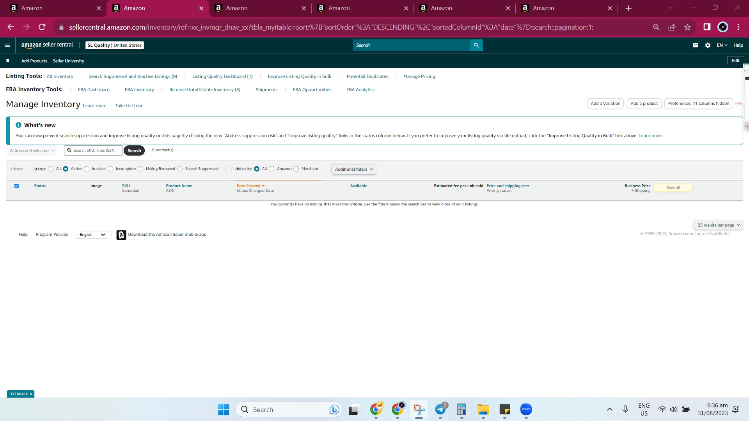Toggle the select-all listings checkbox
The image size is (749, 421).
[16, 186]
